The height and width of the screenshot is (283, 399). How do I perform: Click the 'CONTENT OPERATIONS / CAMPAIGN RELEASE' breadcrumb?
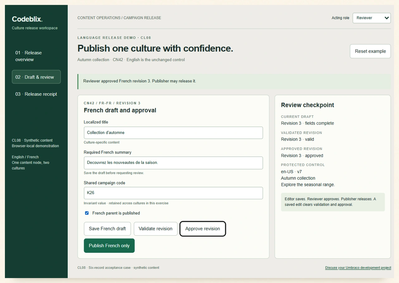click(x=119, y=18)
